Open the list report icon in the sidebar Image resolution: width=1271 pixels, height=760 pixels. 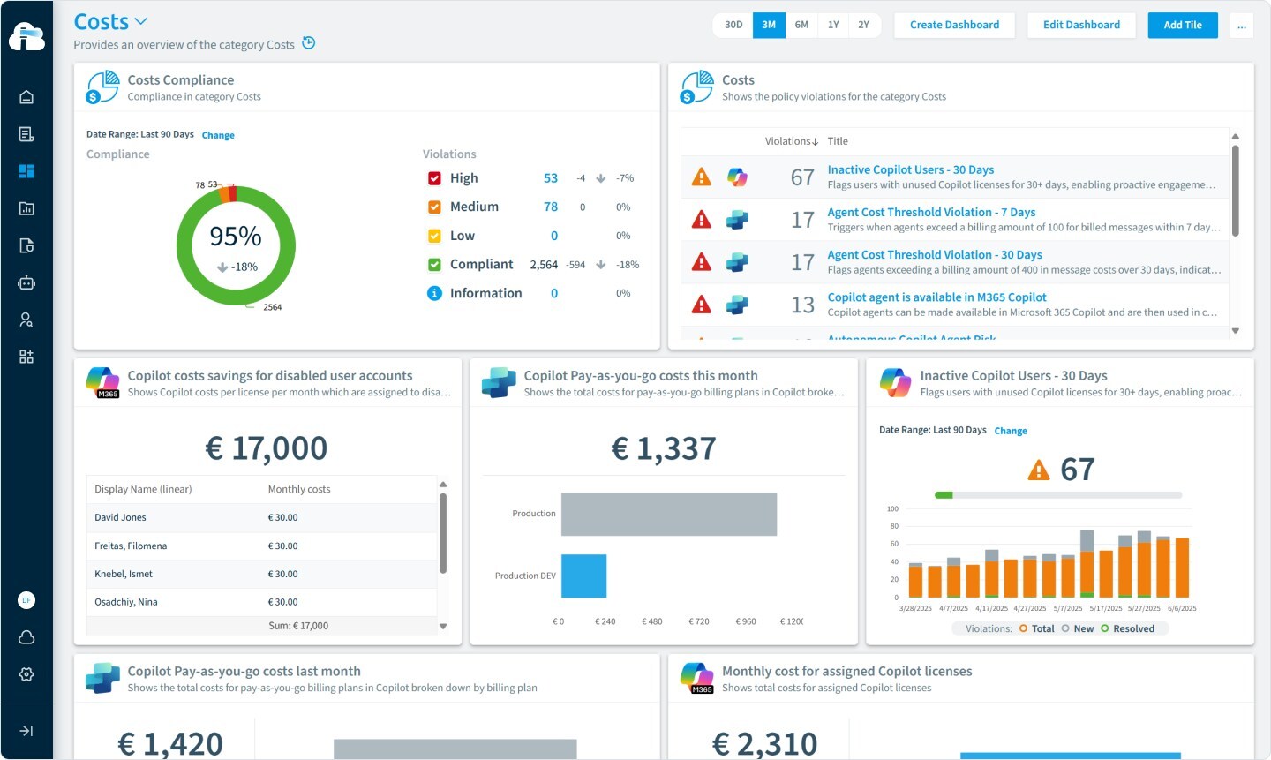26,134
